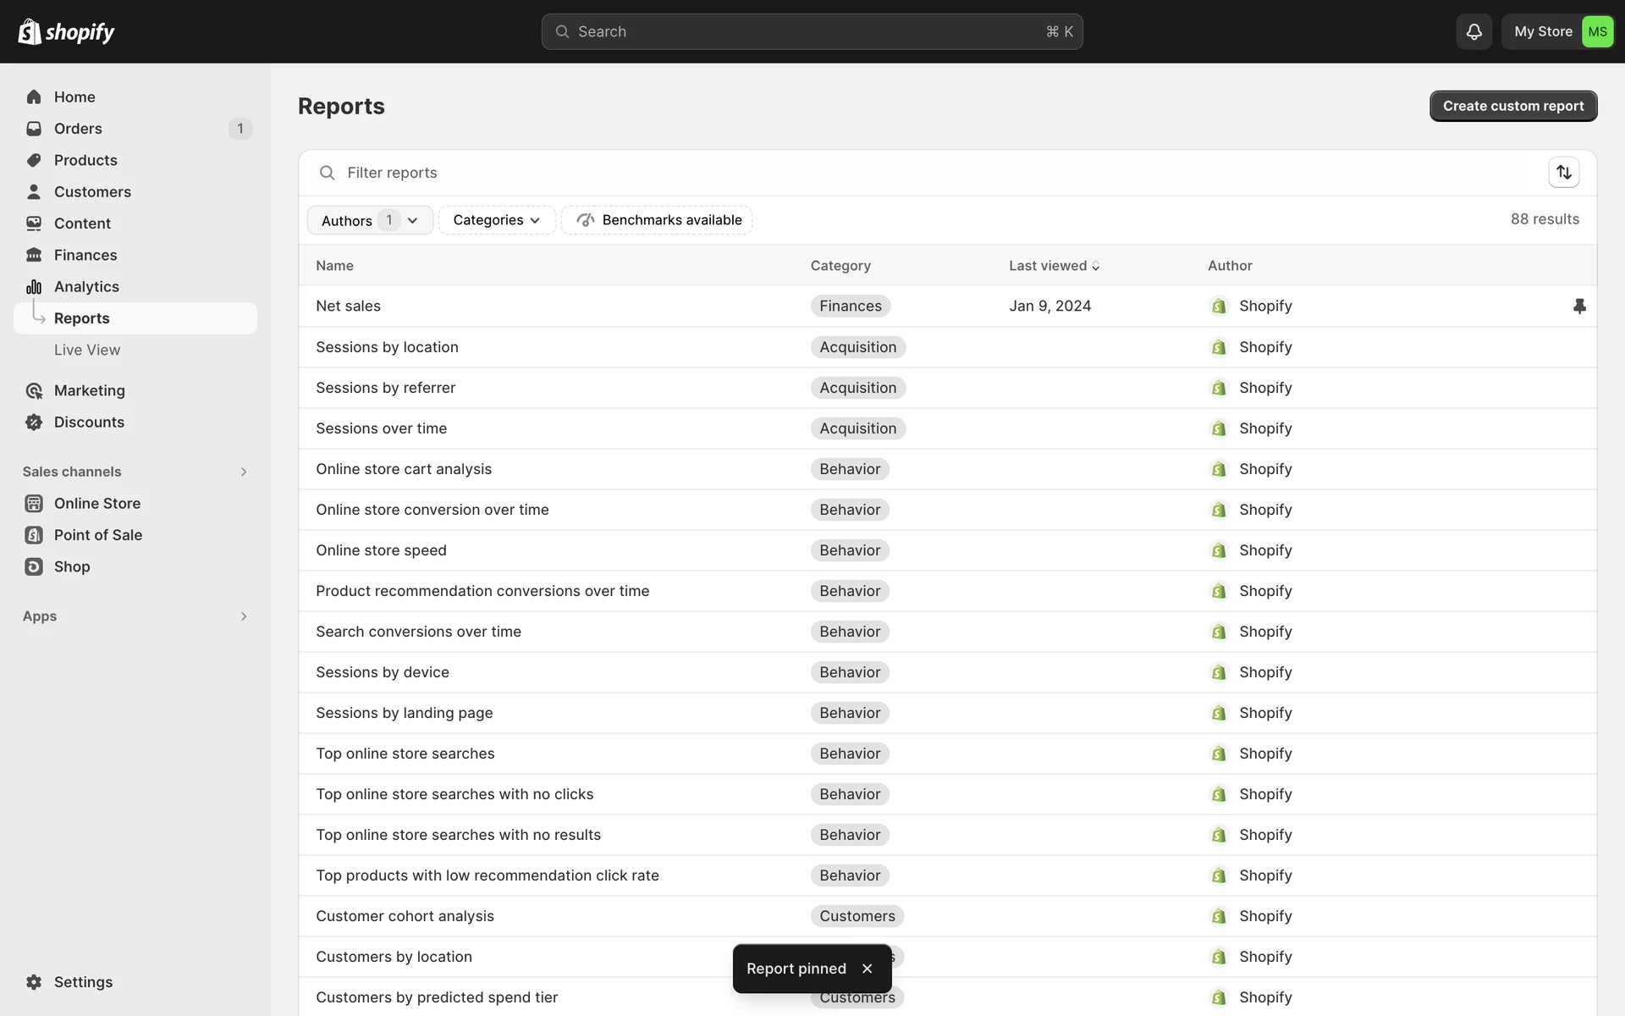This screenshot has width=1625, height=1016.
Task: Sort by Last viewed column header
Action: (x=1053, y=266)
